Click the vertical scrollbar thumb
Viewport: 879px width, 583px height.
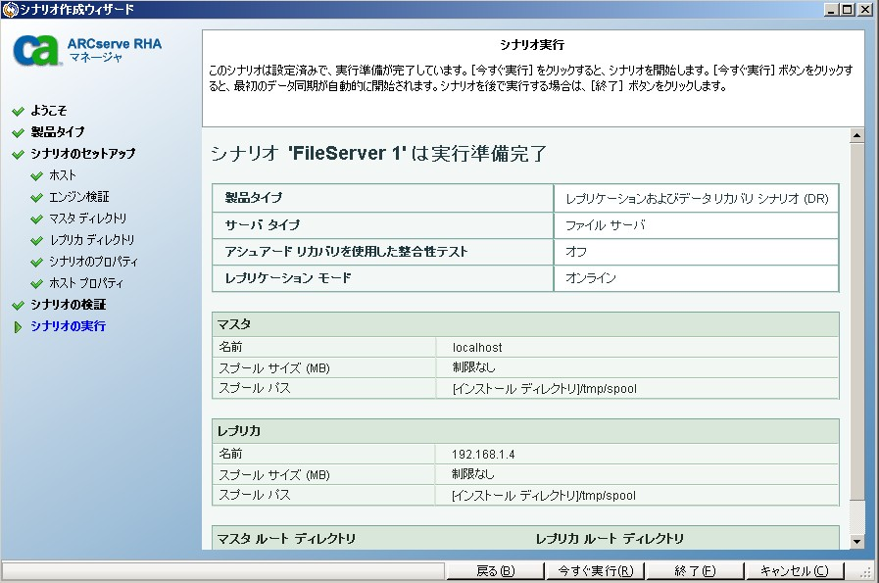point(856,321)
